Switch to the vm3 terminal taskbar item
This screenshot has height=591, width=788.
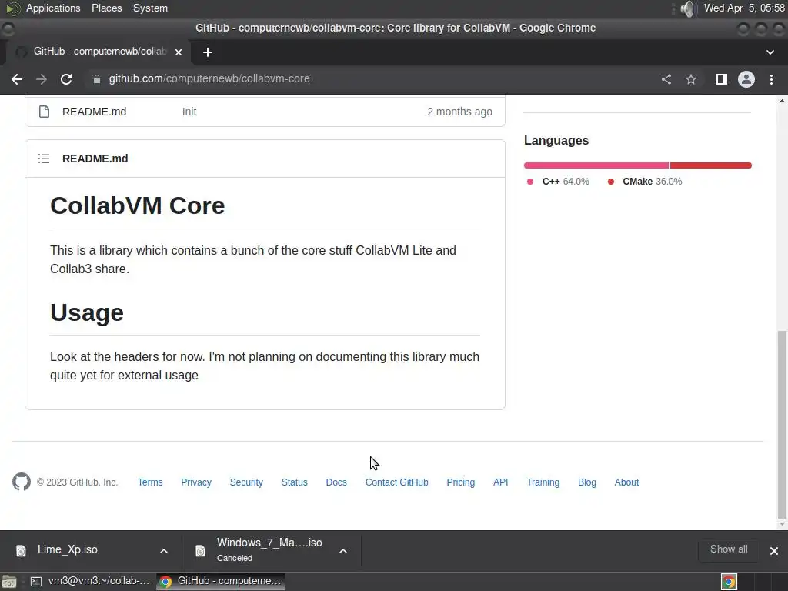pyautogui.click(x=89, y=581)
